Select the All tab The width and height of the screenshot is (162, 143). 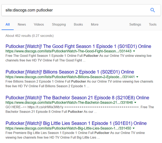7,24
